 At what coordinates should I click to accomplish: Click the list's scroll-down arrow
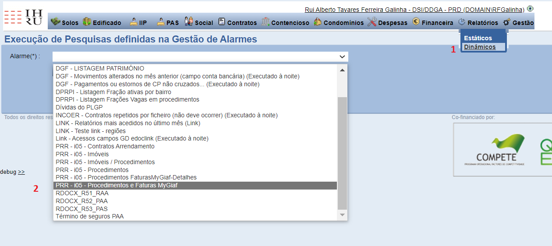point(342,215)
